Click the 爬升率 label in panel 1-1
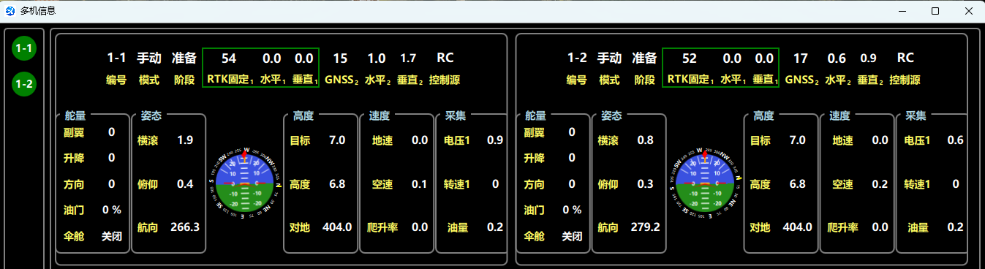 click(x=382, y=227)
